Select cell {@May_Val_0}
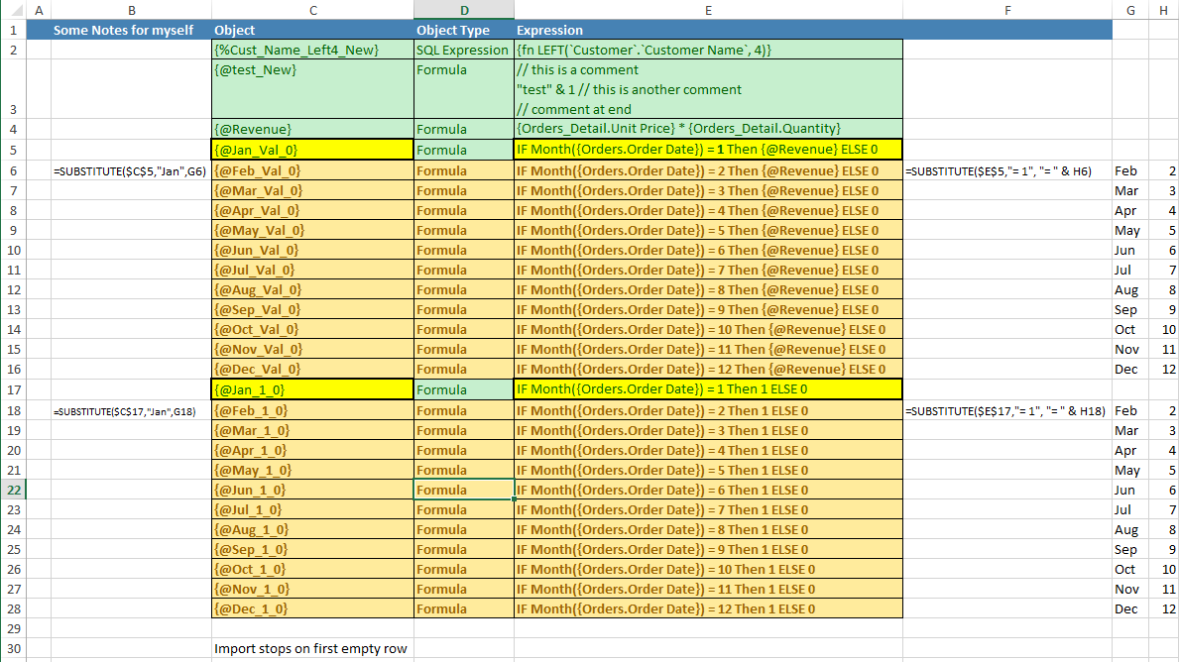Viewport: 1179px width, 662px height. (x=312, y=230)
